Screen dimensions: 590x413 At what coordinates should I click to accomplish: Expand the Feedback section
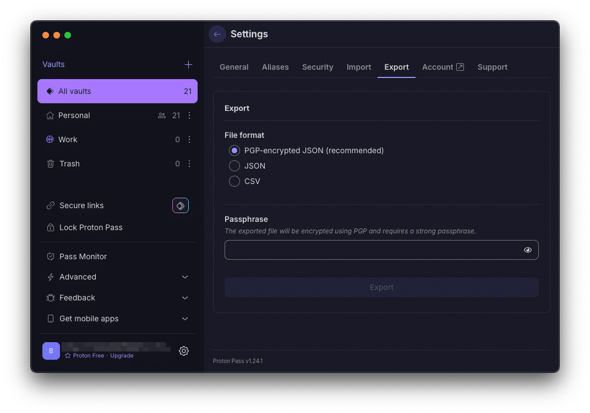(185, 298)
